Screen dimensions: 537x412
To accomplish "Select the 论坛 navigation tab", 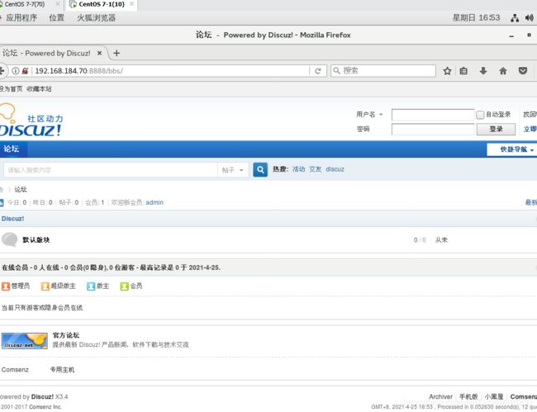I will click(x=12, y=149).
